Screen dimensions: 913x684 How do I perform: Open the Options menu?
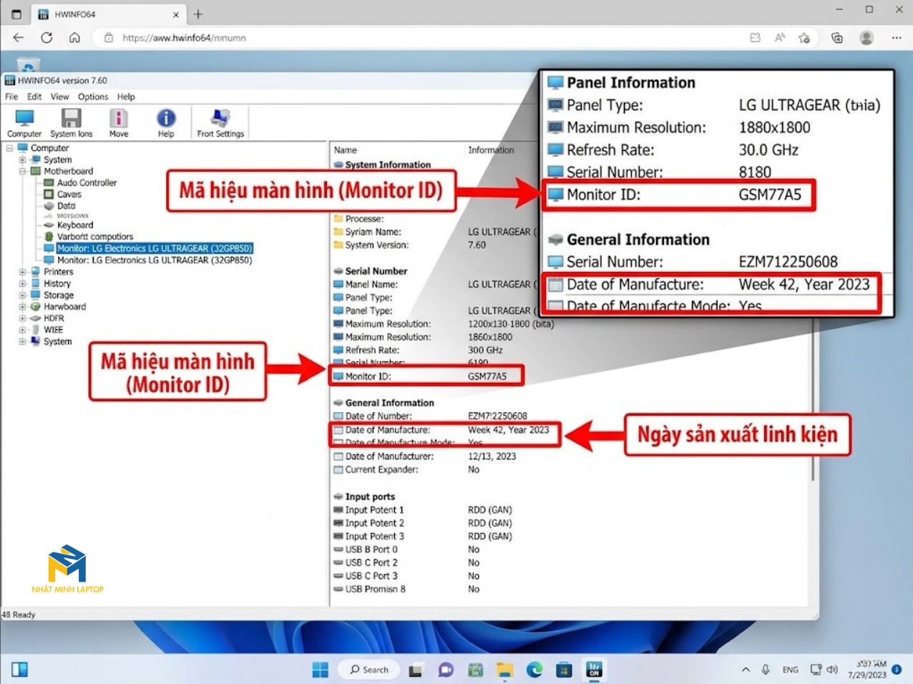[x=93, y=97]
